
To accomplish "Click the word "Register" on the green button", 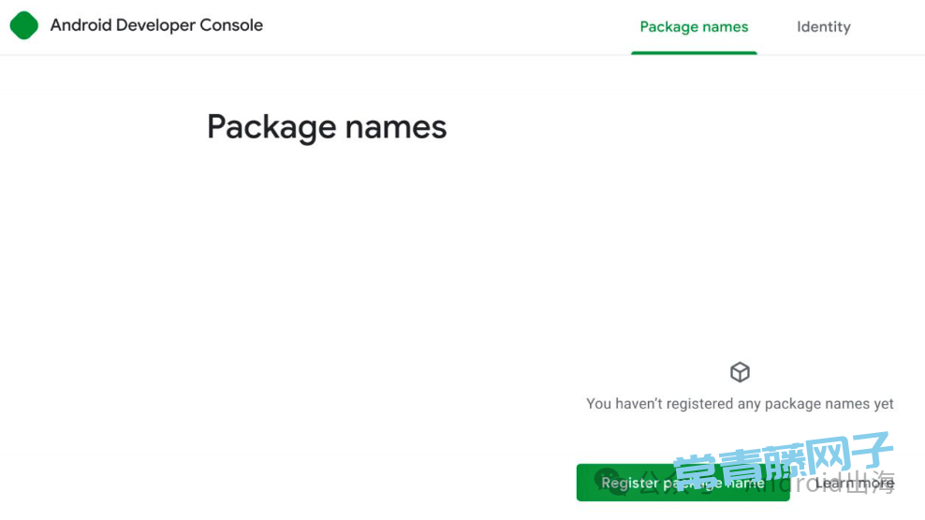I will pos(629,484).
